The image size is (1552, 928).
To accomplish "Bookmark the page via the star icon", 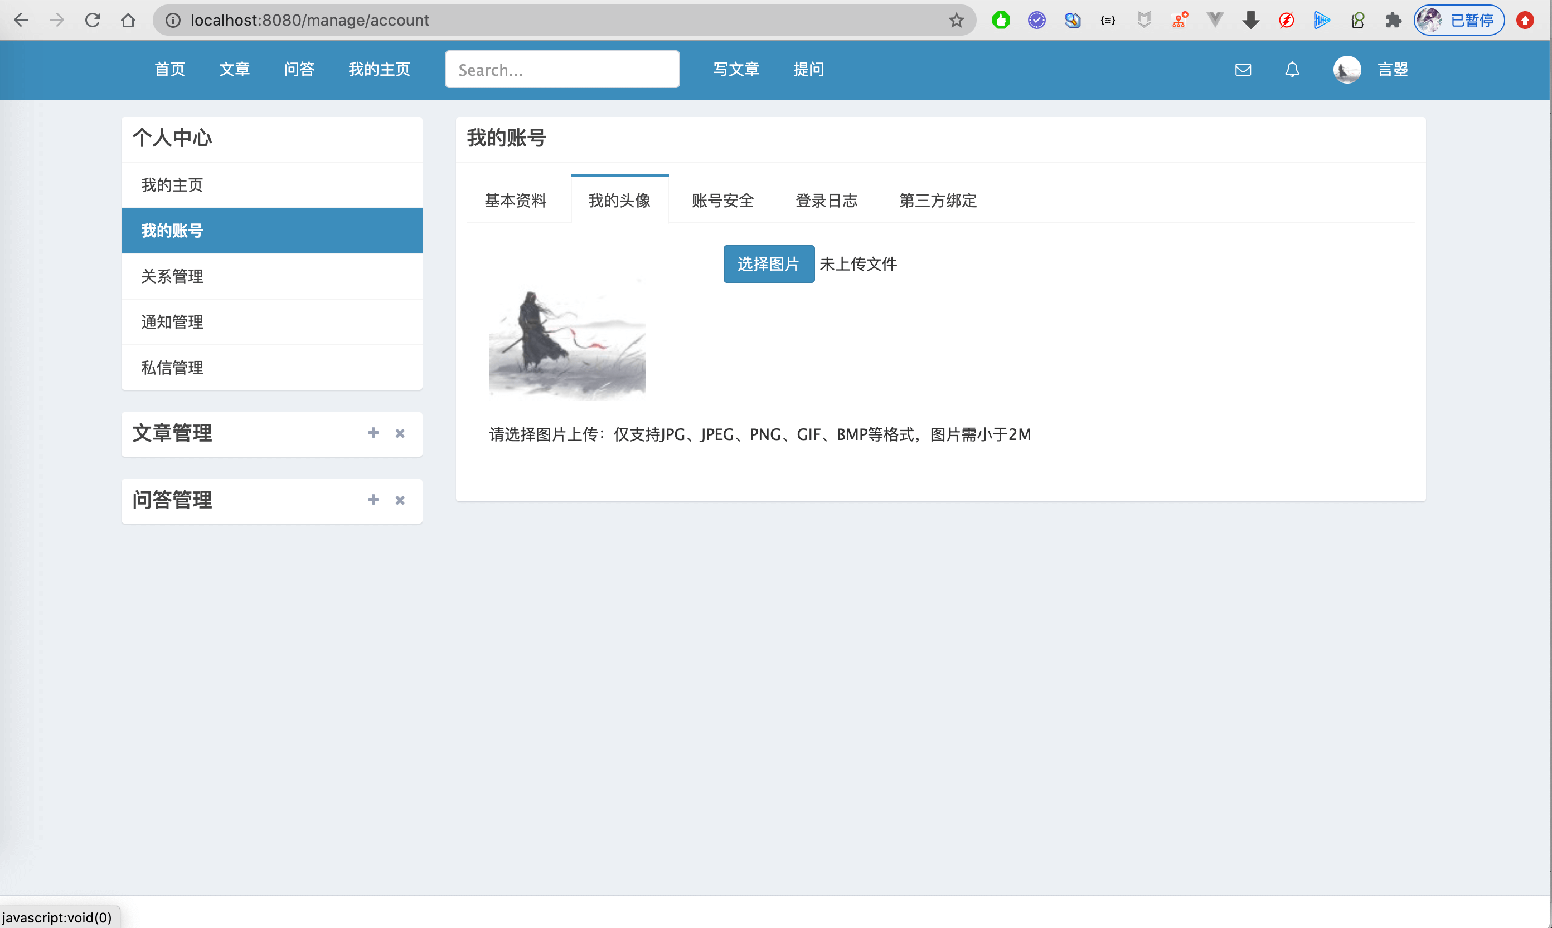I will [x=956, y=20].
